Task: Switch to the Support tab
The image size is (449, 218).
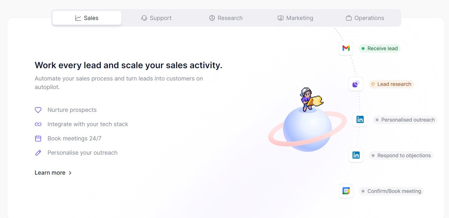Action: (x=156, y=18)
